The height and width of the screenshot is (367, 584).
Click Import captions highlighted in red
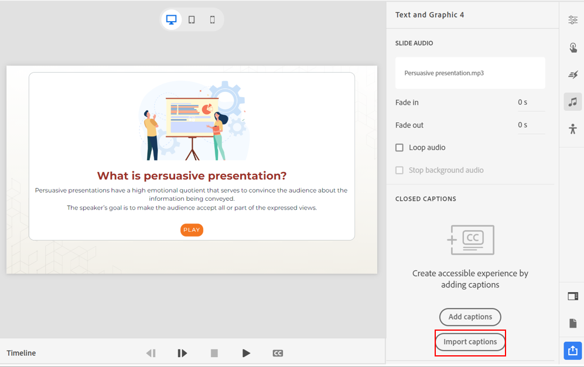470,342
